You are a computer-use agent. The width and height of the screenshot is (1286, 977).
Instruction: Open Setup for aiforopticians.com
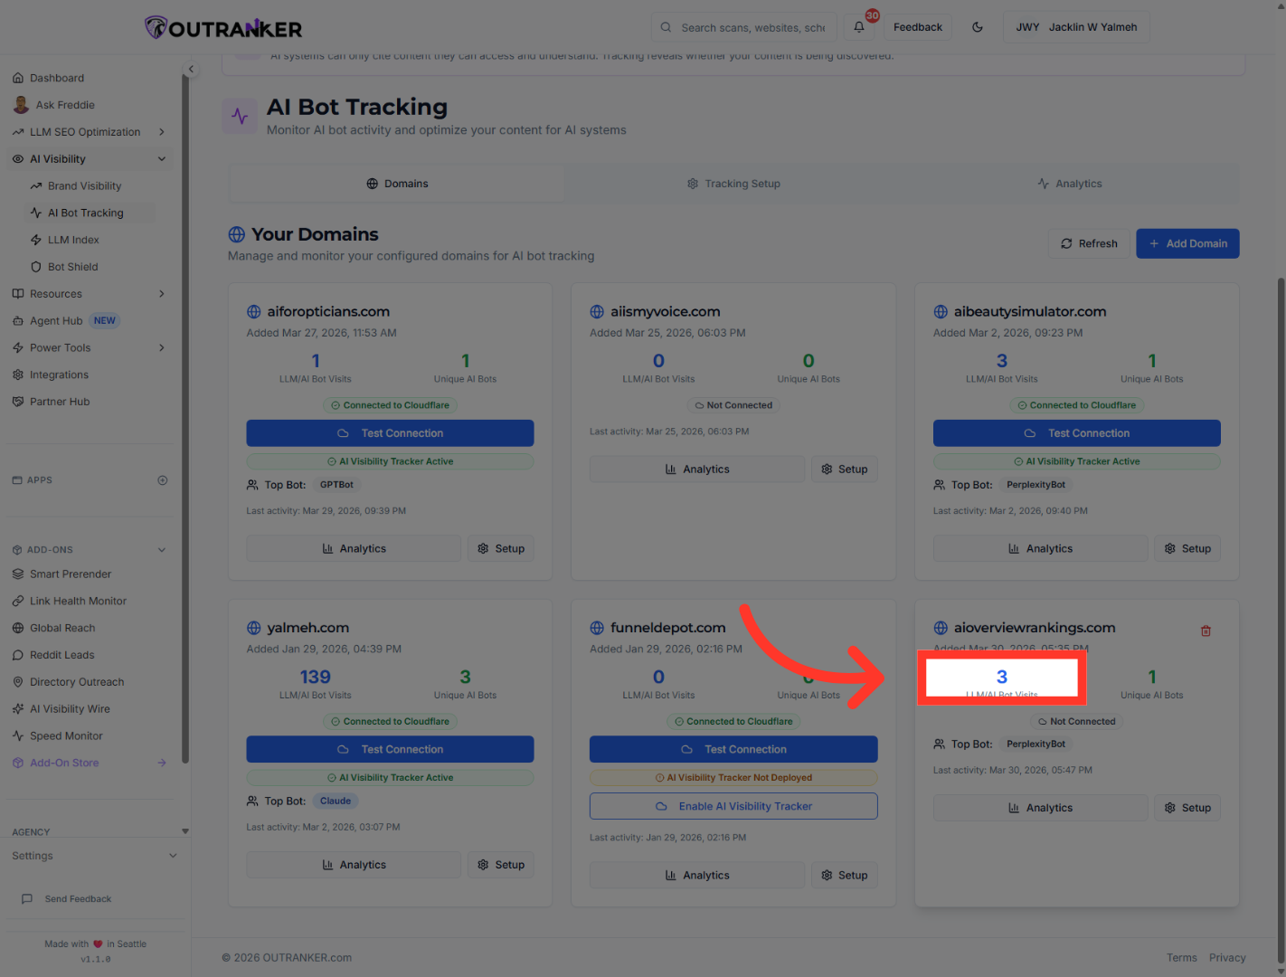[501, 549]
